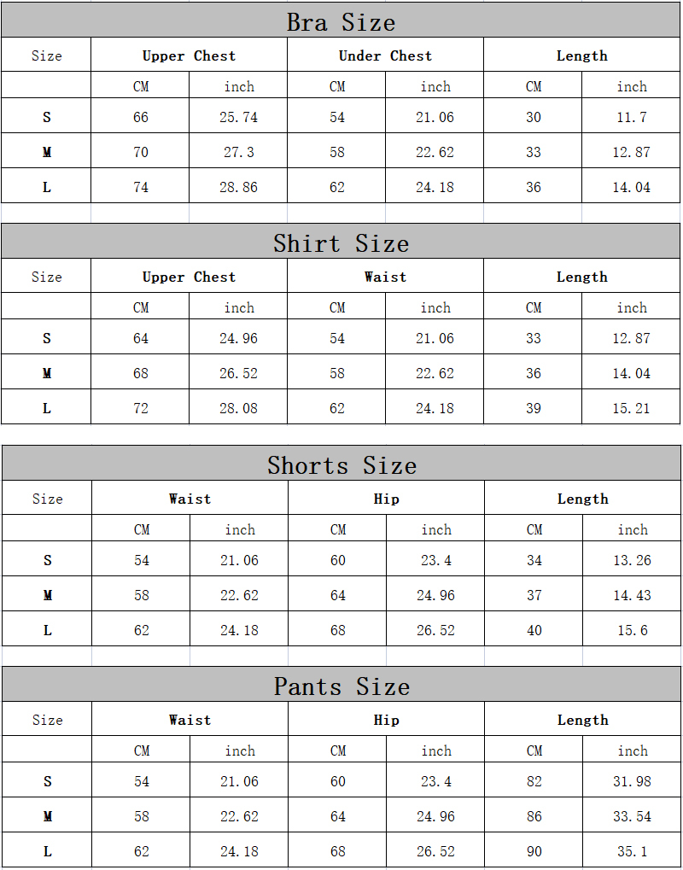This screenshot has width=683, height=870.
Task: Click the Hip header in Shorts Size table
Action: pyautogui.click(x=386, y=498)
